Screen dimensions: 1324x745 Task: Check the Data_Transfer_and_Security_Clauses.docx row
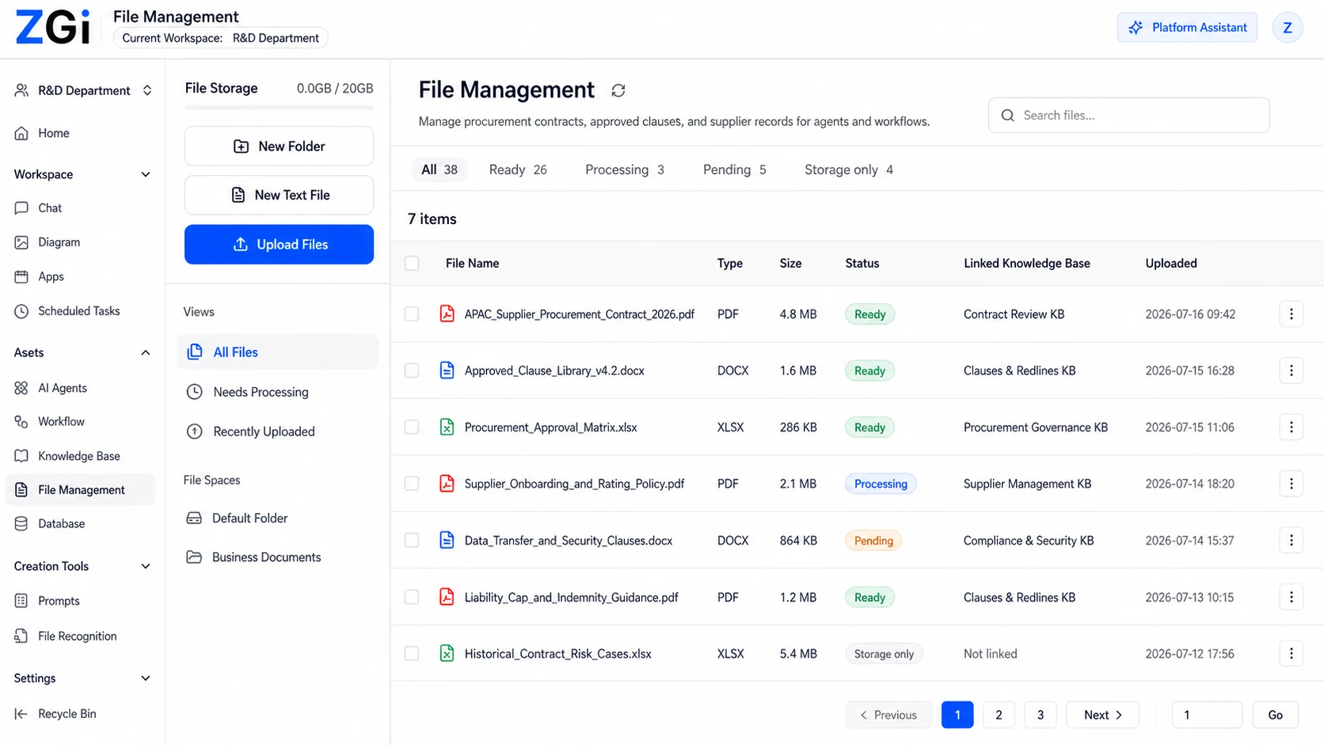tap(412, 541)
